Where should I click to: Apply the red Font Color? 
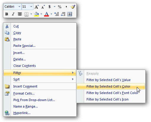tap(46, 14)
